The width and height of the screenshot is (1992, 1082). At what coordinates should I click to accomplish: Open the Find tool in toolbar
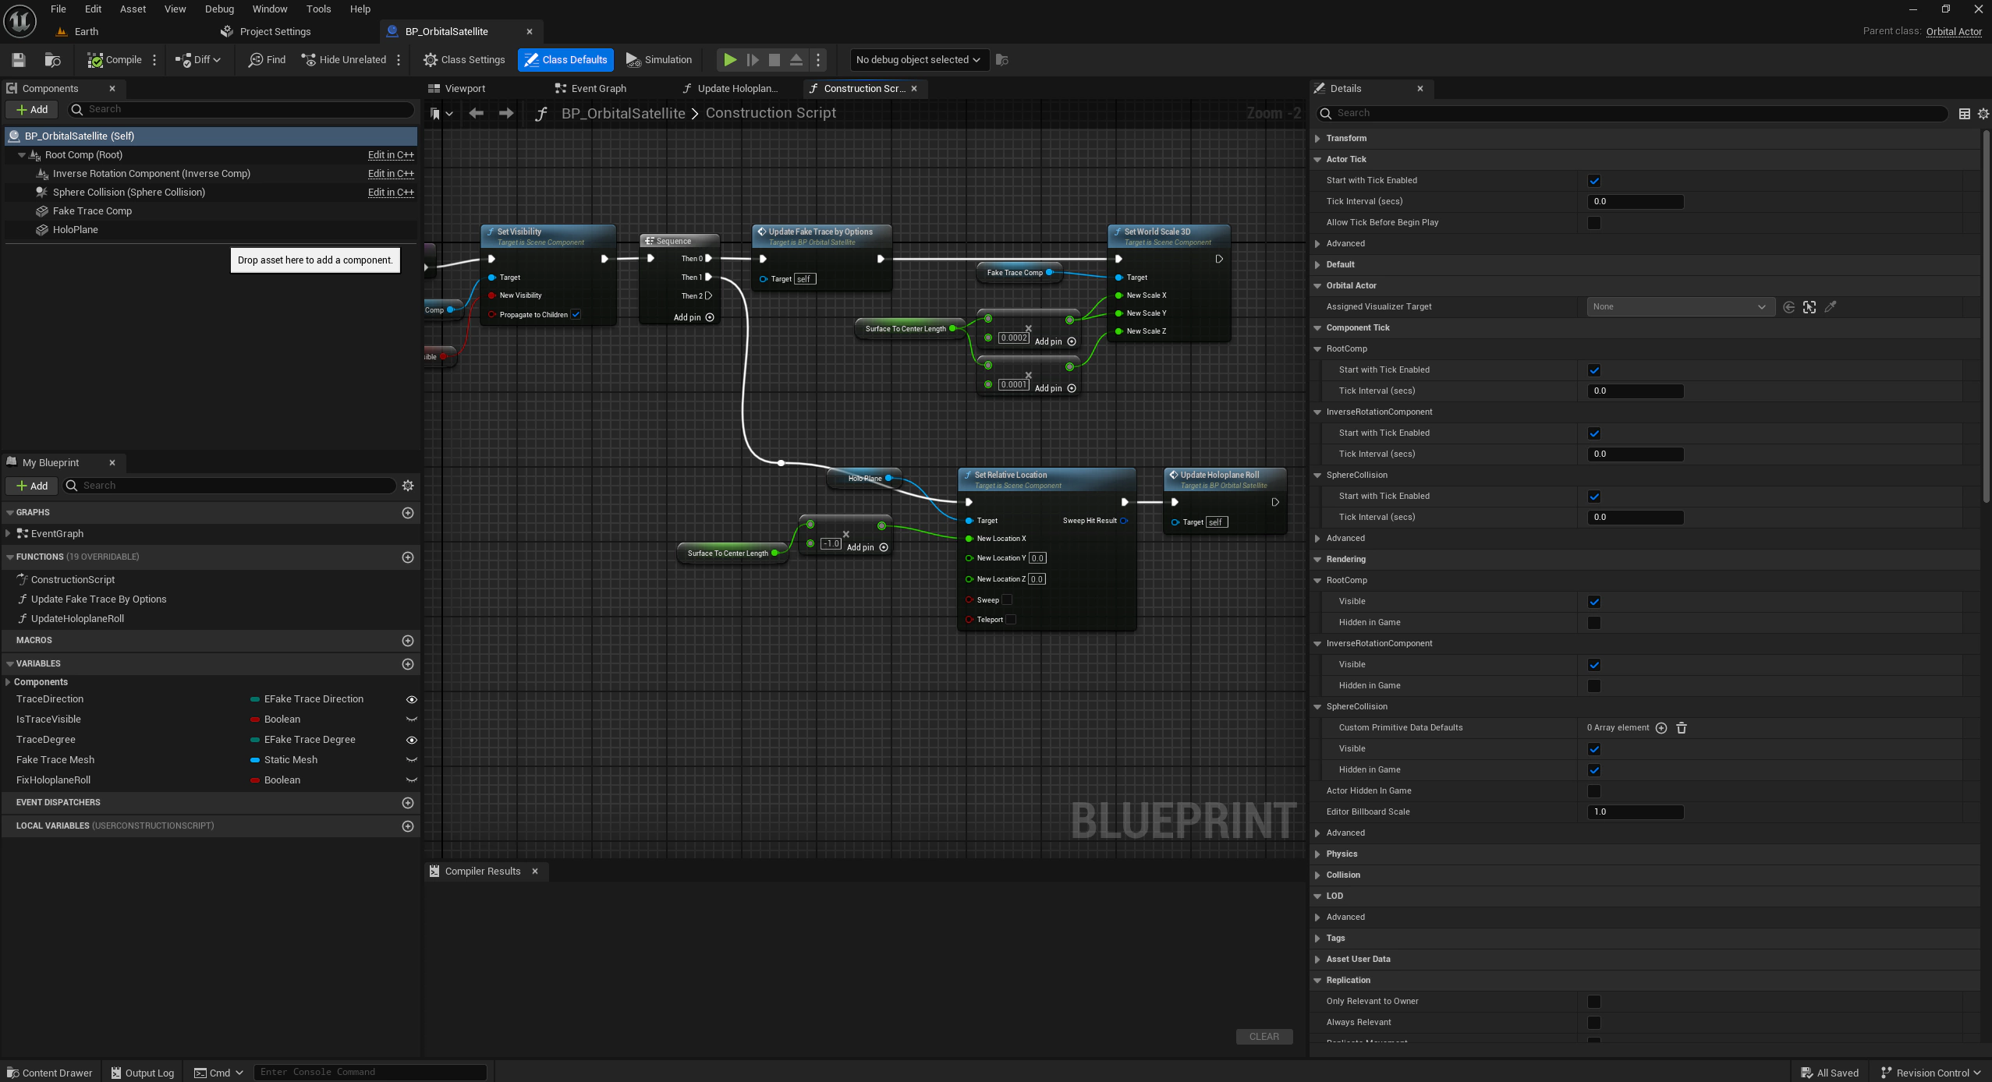[x=267, y=60]
